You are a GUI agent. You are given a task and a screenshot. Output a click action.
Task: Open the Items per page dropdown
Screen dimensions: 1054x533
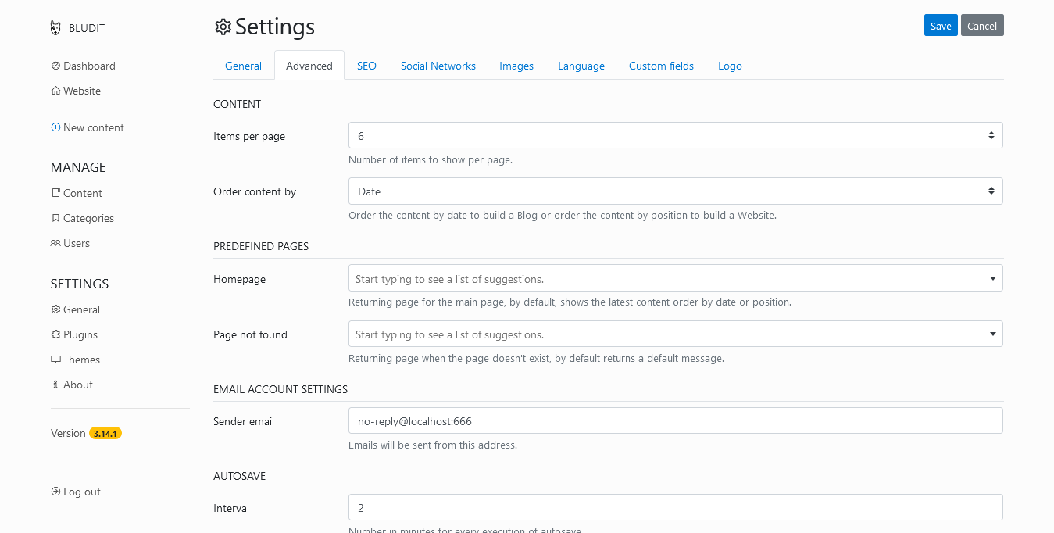tap(675, 135)
